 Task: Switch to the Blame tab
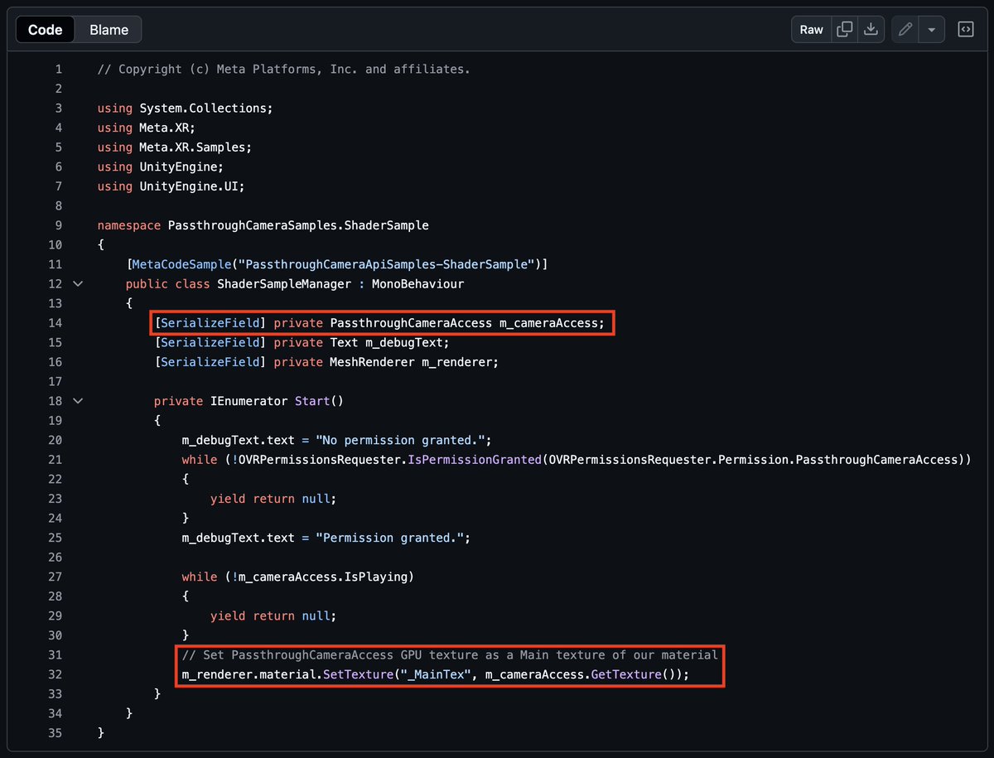[x=108, y=29]
